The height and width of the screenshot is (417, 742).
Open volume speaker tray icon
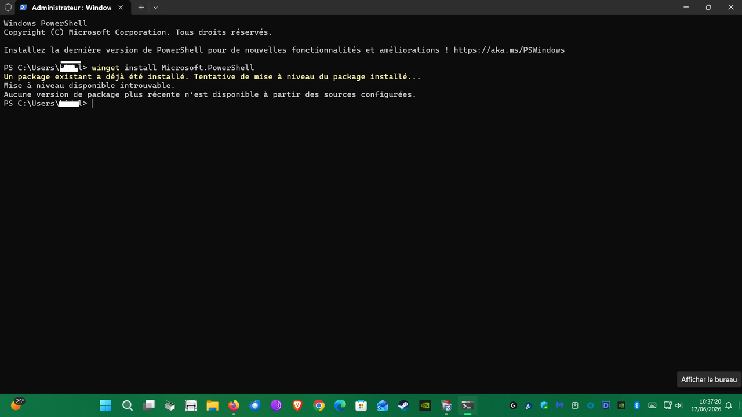(679, 405)
